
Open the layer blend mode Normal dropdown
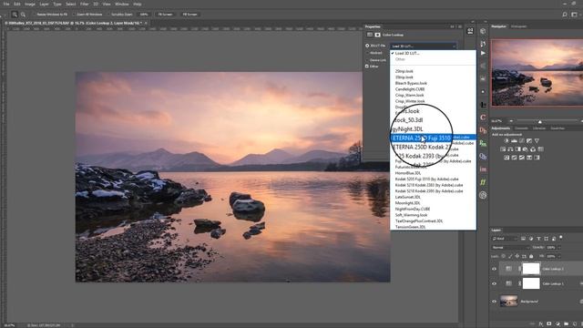tap(510, 247)
